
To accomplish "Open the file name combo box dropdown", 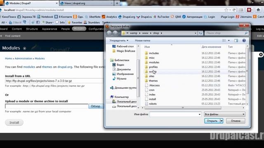I will [200, 114].
